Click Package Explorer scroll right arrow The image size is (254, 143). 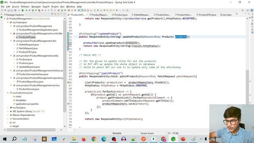[x=61, y=130]
